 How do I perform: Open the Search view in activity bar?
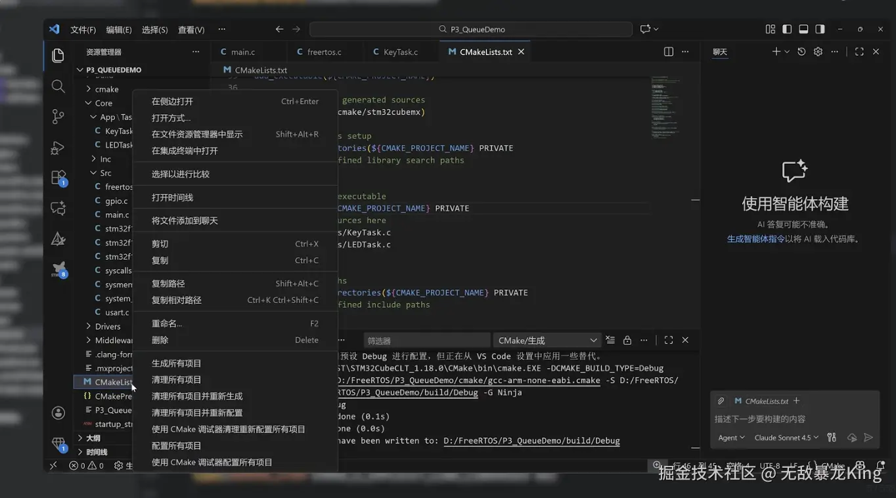click(x=58, y=86)
